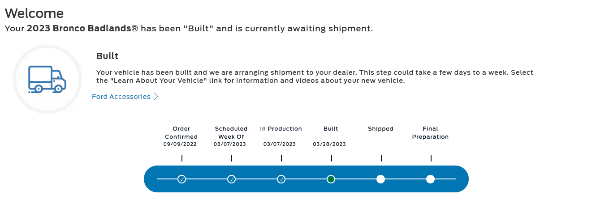Click the Final Preparation step circle

430,179
